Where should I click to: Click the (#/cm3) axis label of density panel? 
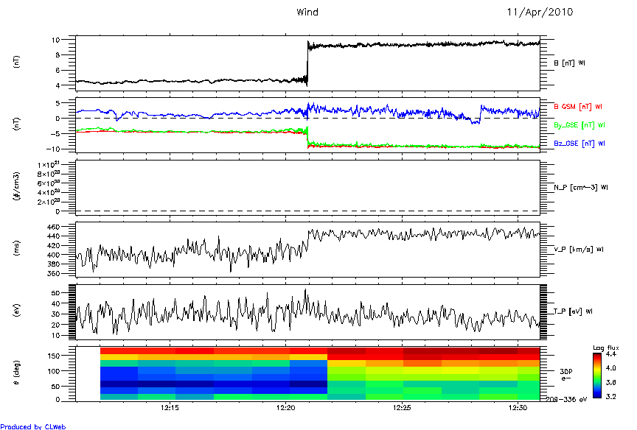[x=16, y=186]
